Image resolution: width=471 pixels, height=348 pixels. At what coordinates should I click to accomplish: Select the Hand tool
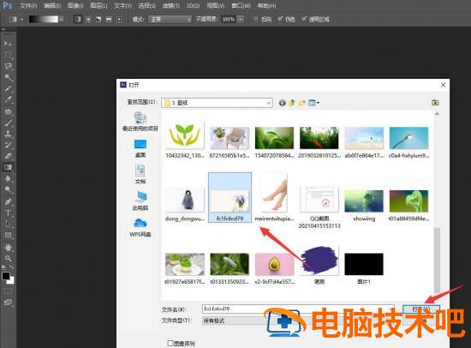click(8, 247)
